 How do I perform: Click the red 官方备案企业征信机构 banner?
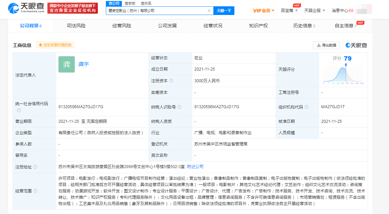(72, 8)
